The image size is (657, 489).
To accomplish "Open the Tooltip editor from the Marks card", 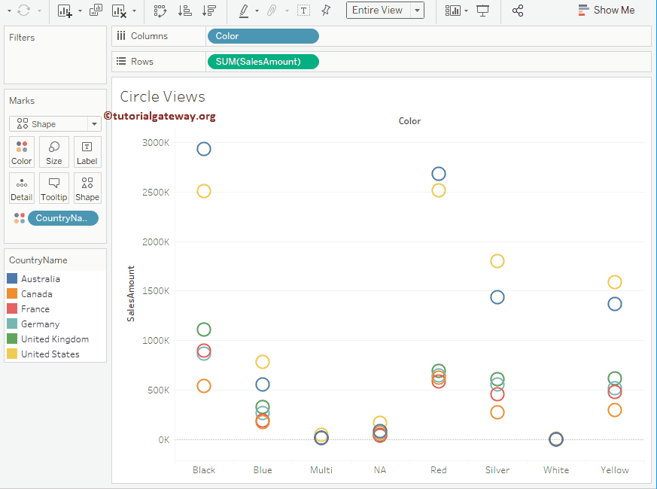I will pos(53,187).
